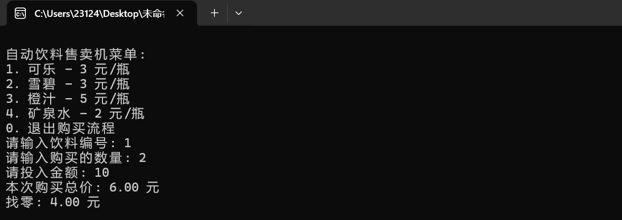Screen dimensions: 622x220
Task: Click the 4.00 元 change amount
Action: pyautogui.click(x=75, y=202)
